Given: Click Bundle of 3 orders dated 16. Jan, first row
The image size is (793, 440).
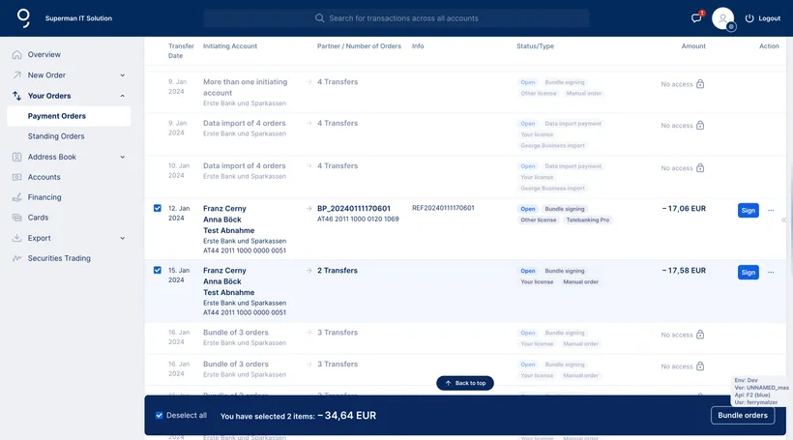Looking at the screenshot, I should 236,333.
